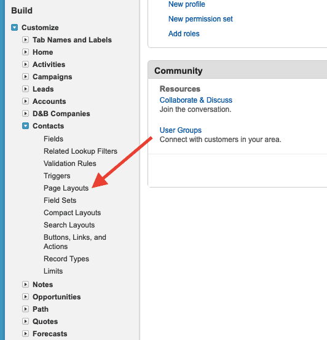The width and height of the screenshot is (327, 340).
Task: Select the Quotes setup item
Action: [x=45, y=322]
